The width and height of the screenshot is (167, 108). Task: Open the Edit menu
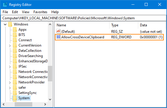(x=15, y=12)
